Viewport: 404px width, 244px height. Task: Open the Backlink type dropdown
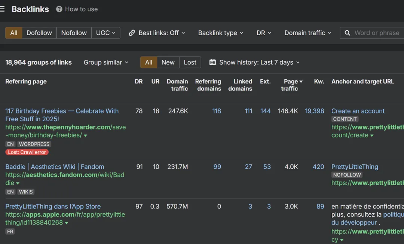tap(220, 33)
